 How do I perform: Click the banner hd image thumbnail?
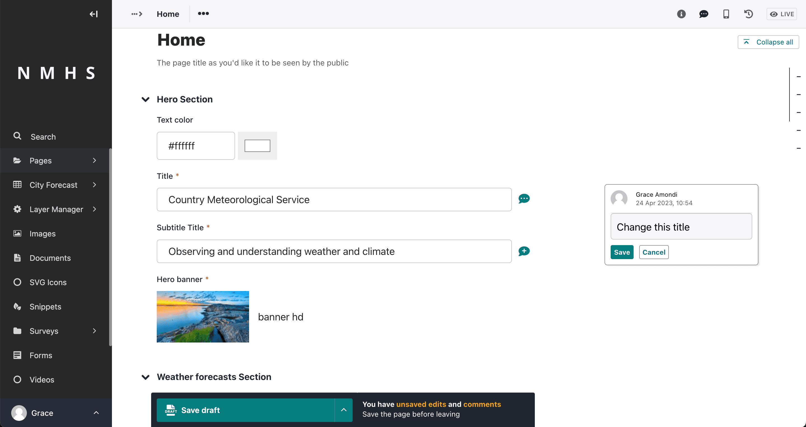(x=203, y=316)
